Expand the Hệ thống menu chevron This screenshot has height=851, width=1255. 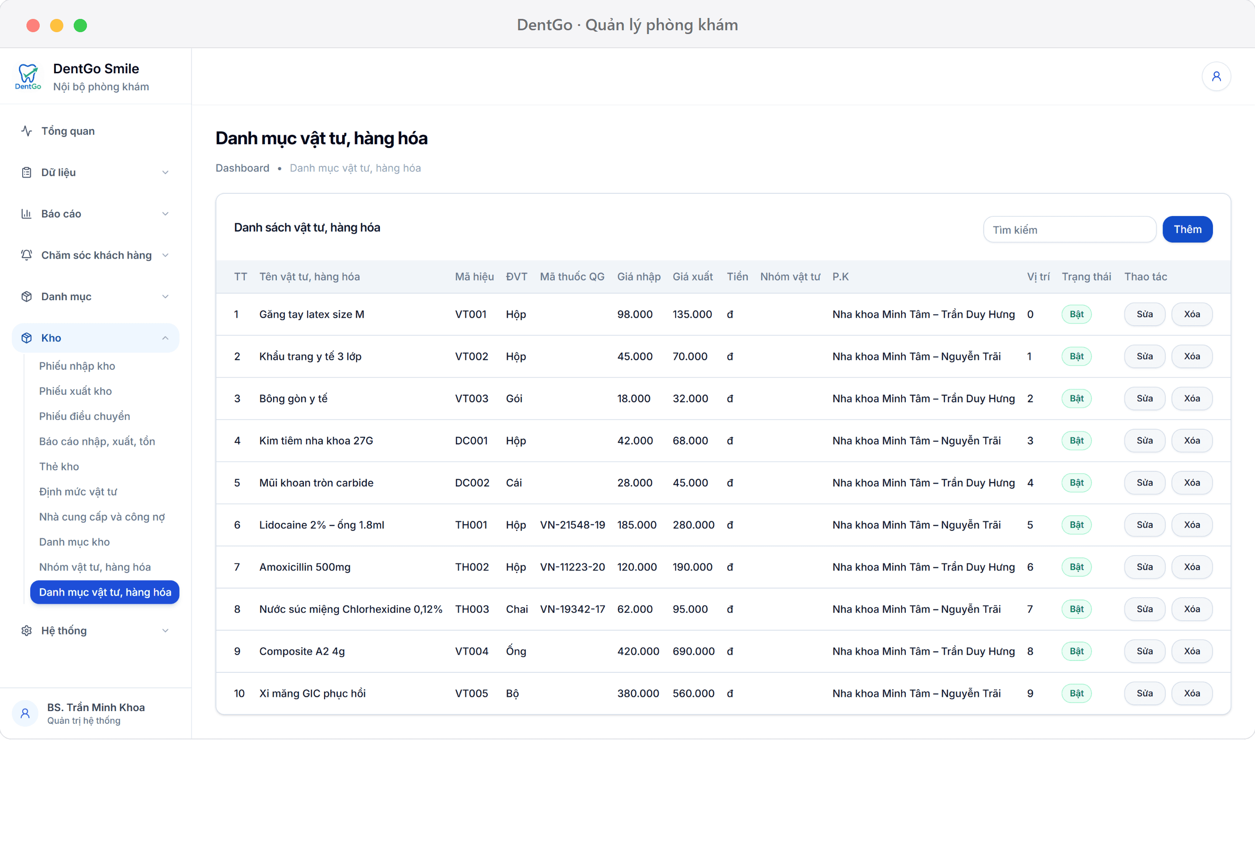pyautogui.click(x=165, y=631)
